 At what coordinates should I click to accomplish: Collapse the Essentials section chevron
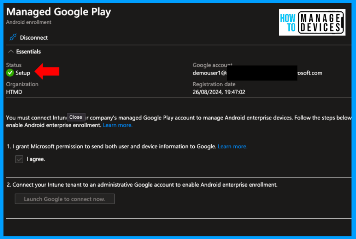(11, 51)
